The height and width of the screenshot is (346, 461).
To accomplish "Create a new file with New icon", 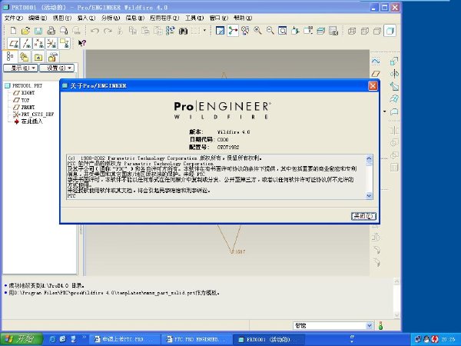I will pyautogui.click(x=14, y=31).
